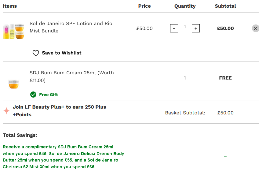Screen dimensions: 259x171
Task: Click the pink LF Beauty Plus+ star icon
Action: (x=6, y=111)
